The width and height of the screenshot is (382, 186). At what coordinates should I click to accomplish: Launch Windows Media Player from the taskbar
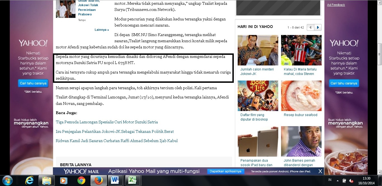[x=64, y=180]
